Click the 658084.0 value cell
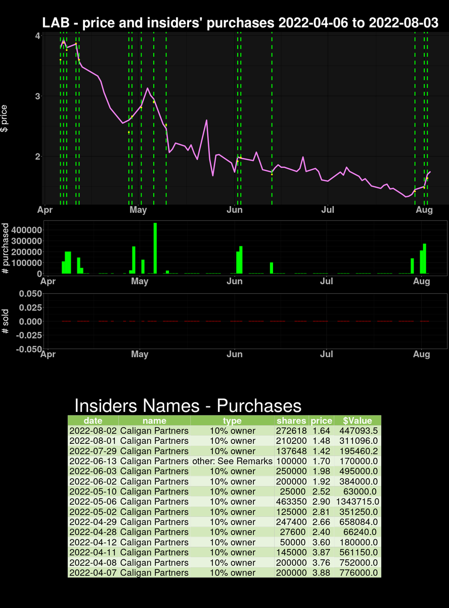The height and width of the screenshot is (608, 449). (357, 522)
